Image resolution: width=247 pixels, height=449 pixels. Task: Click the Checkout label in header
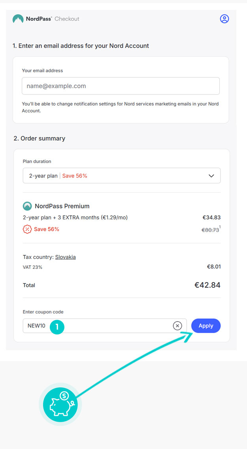pos(67,19)
